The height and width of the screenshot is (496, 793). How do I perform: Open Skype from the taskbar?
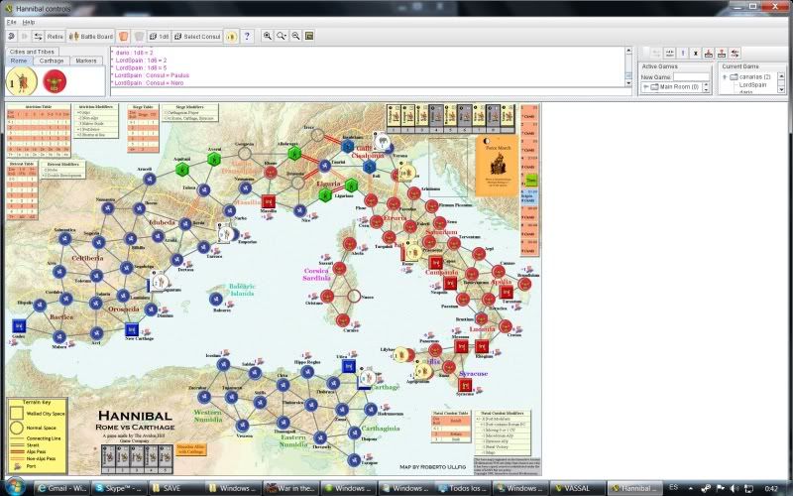point(120,488)
